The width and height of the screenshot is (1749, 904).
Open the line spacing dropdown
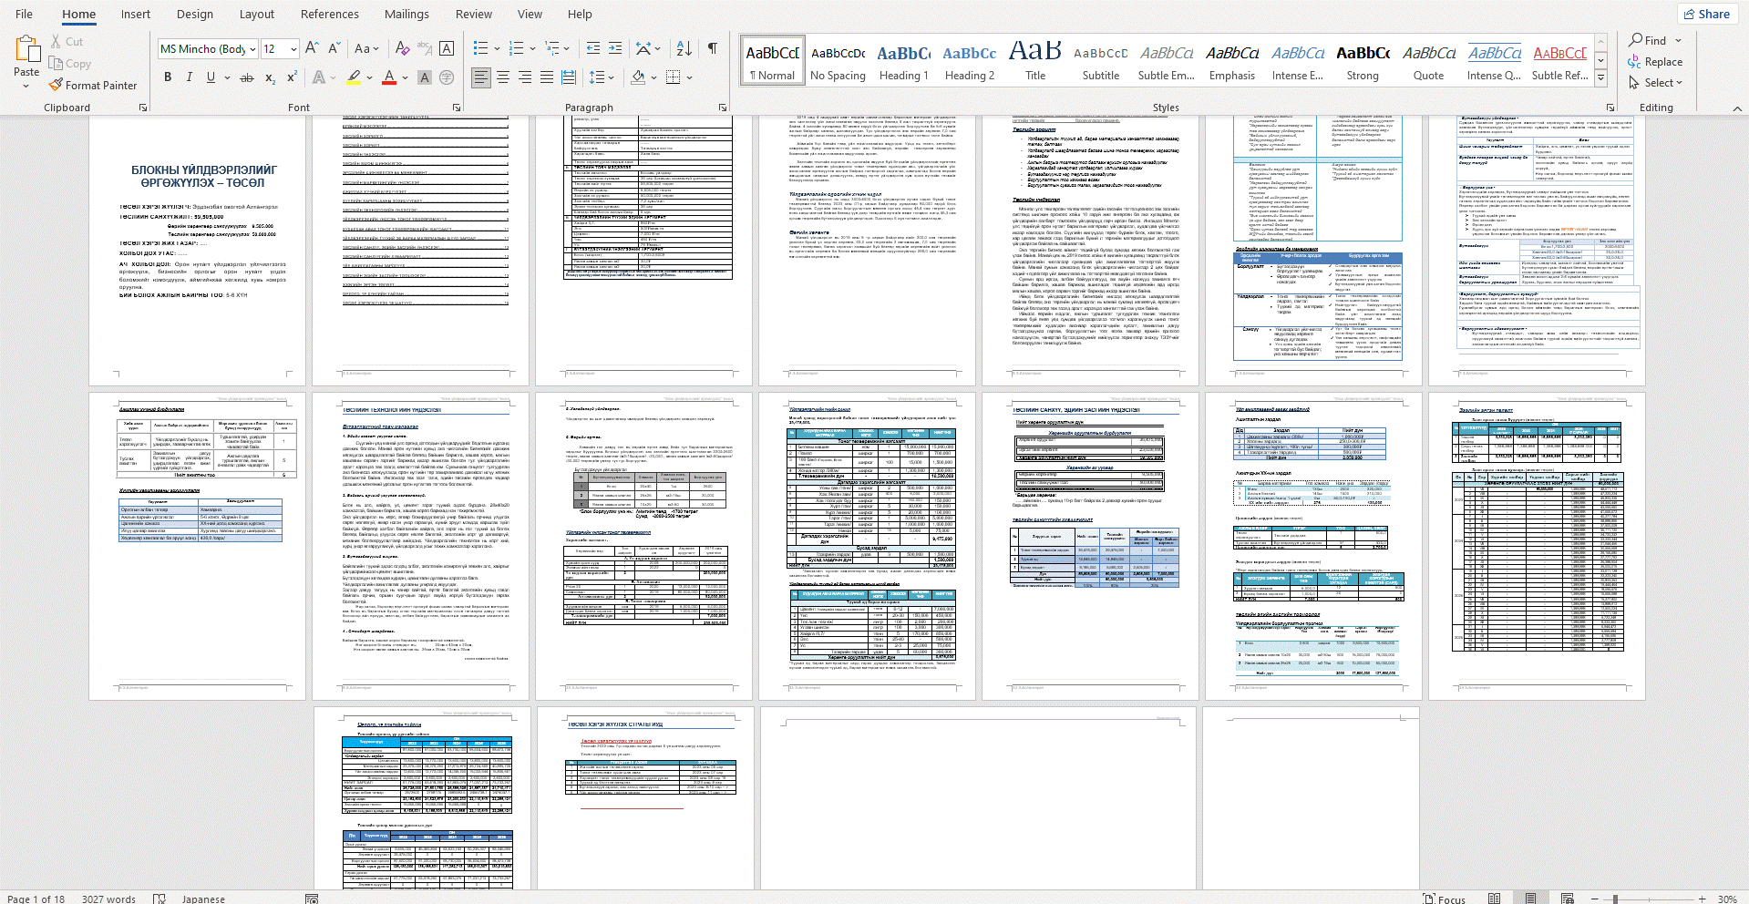point(600,77)
